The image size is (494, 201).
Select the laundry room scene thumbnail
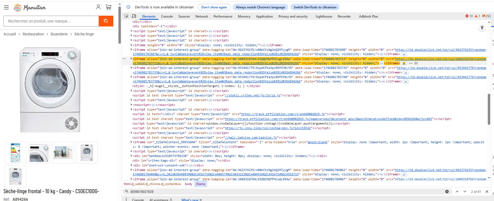(x=63, y=153)
